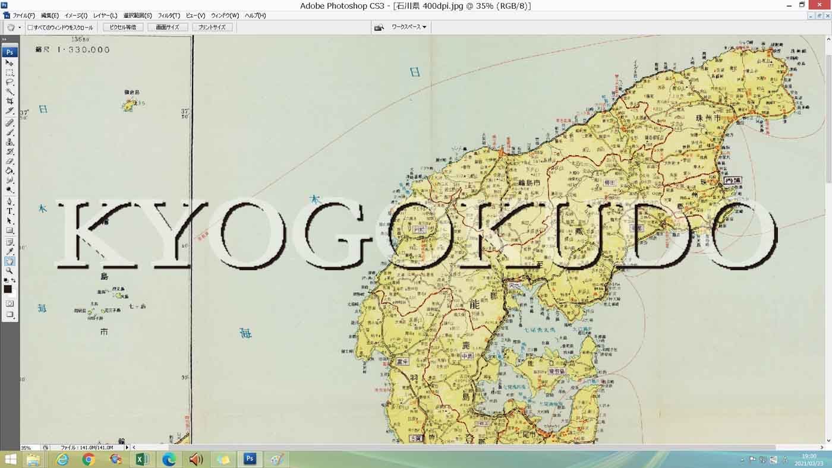Click the Ps logo atop toolbox

click(x=10, y=52)
